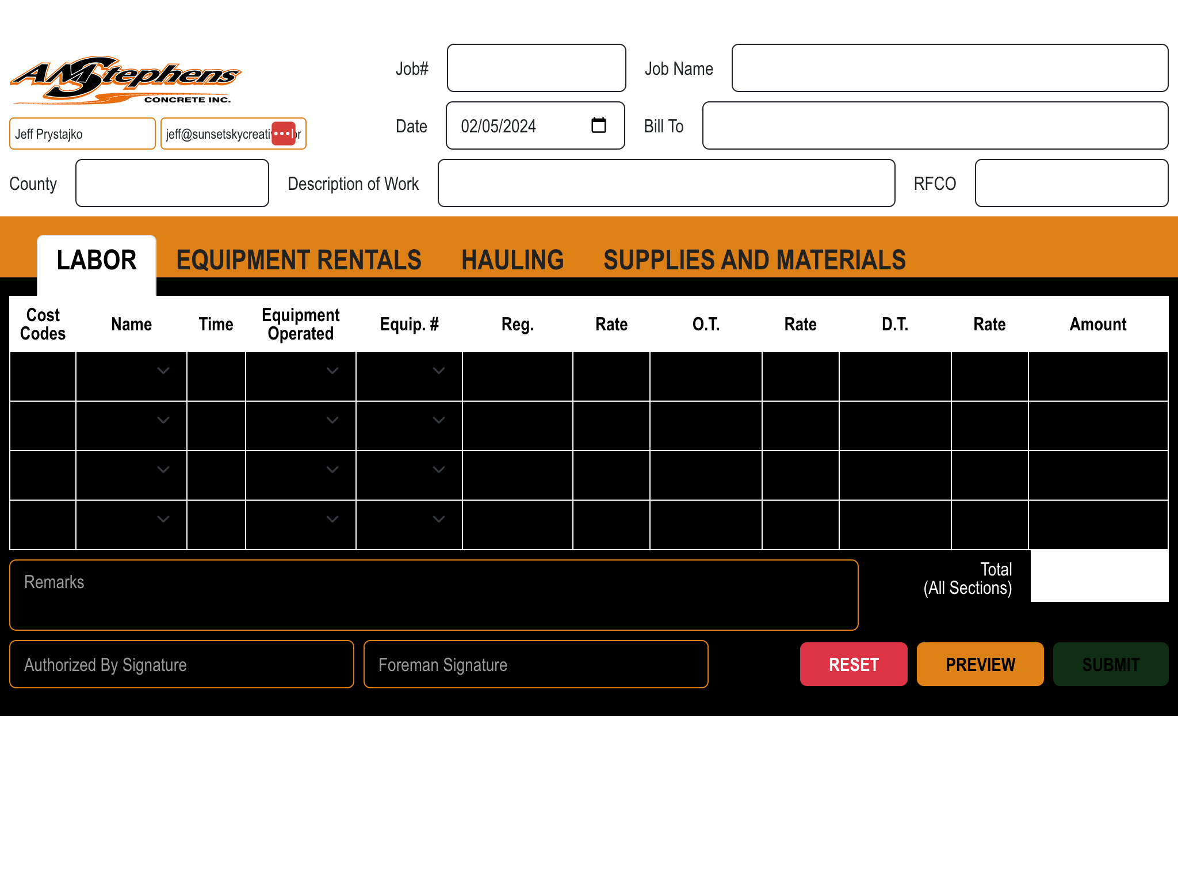Switch to the EQUIPMENT RENTALS tab
This screenshot has width=1178, height=884.
pos(299,260)
